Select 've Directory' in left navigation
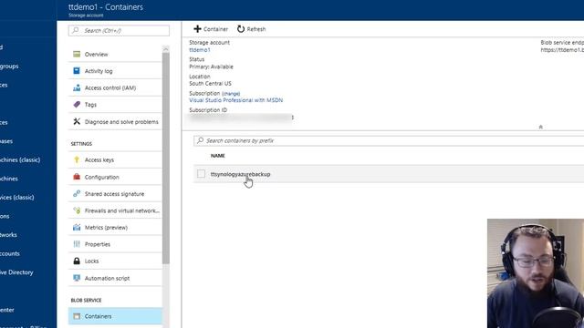Viewport: 584px width, 328px height. 16,272
